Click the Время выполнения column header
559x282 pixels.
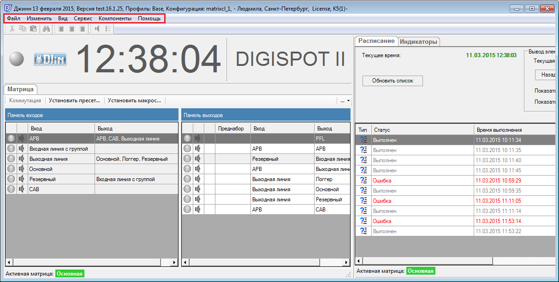tap(514, 130)
